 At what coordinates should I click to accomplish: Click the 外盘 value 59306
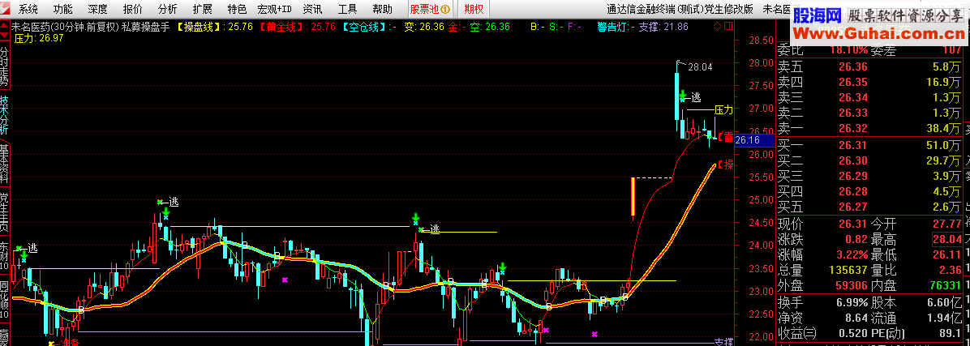coord(851,285)
